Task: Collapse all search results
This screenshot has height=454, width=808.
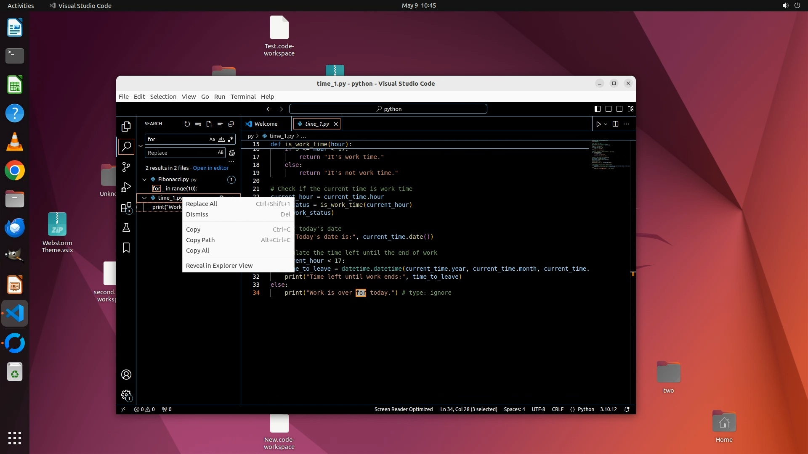Action: (231, 124)
